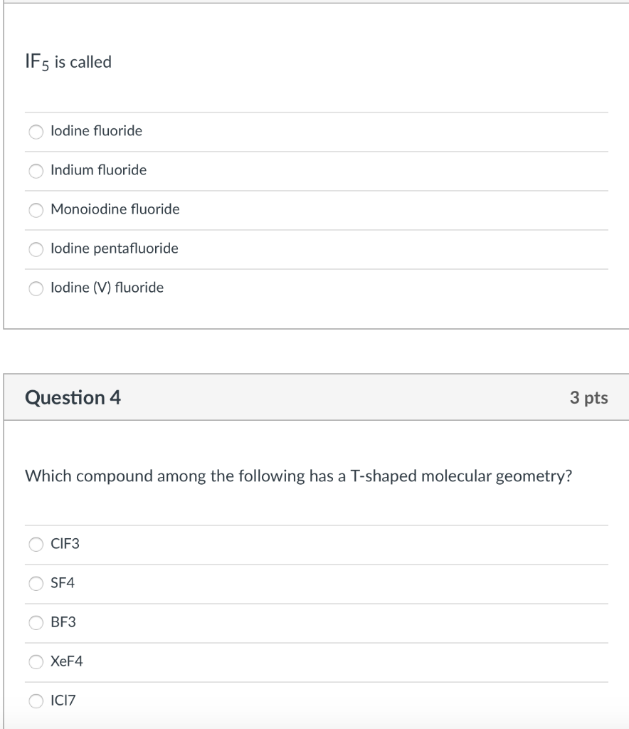Click the XeF4 answer label text
Image resolution: width=629 pixels, height=729 pixels.
pyautogui.click(x=66, y=661)
